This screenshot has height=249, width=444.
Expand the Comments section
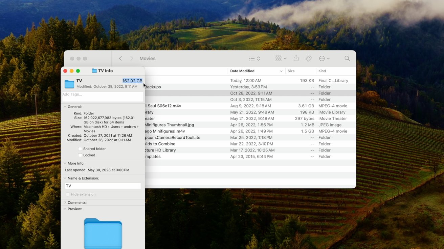(65, 202)
